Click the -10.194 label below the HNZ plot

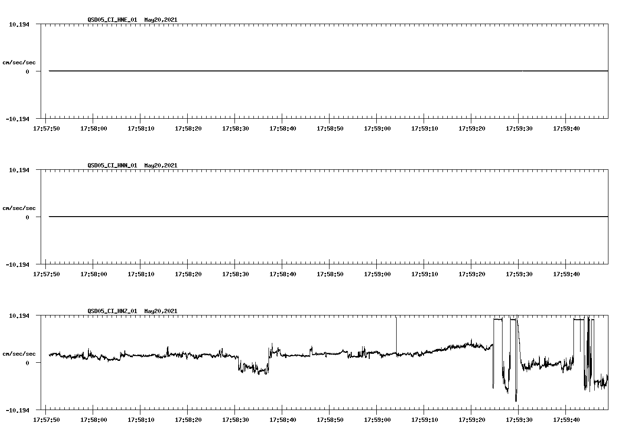(18, 411)
